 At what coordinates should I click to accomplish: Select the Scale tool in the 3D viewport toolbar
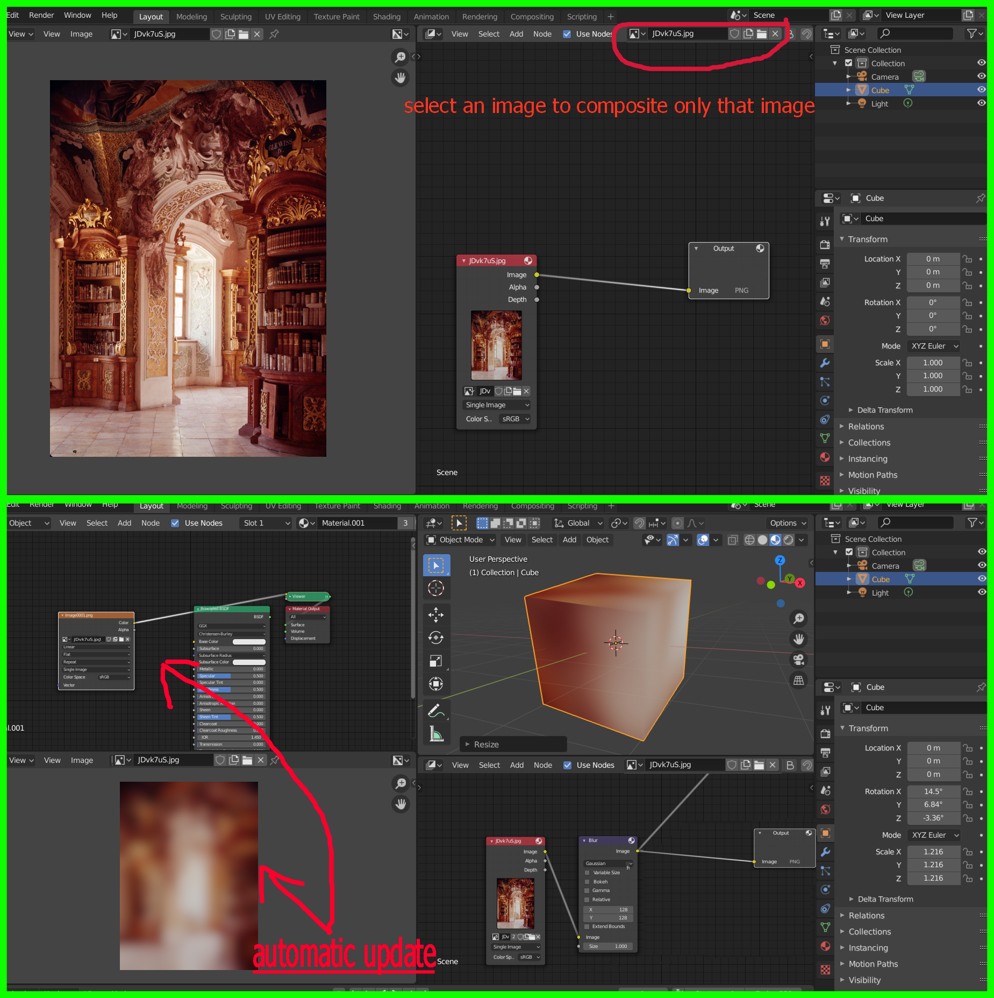pos(435,661)
